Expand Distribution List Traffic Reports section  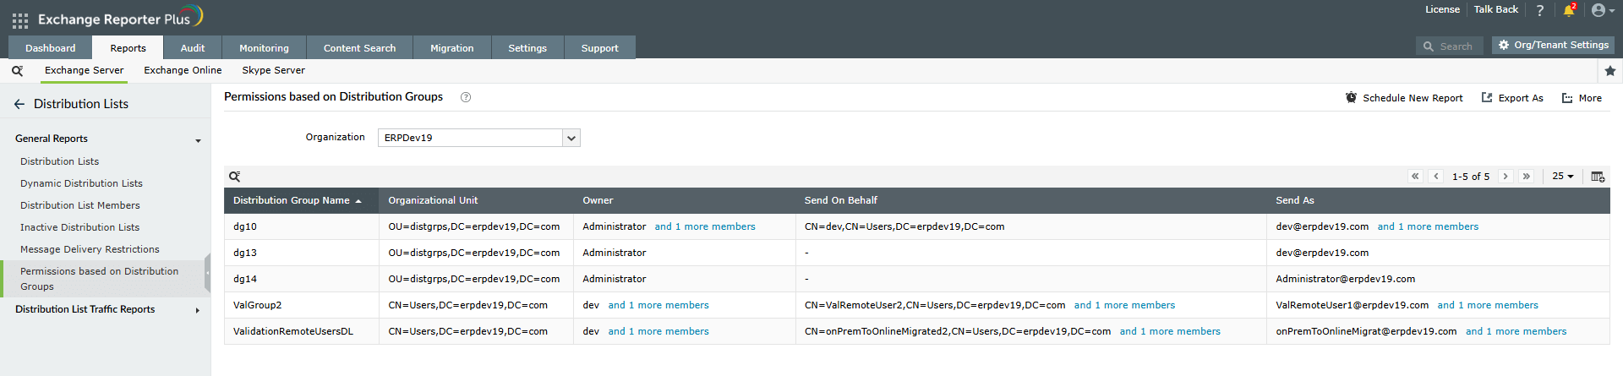point(198,310)
